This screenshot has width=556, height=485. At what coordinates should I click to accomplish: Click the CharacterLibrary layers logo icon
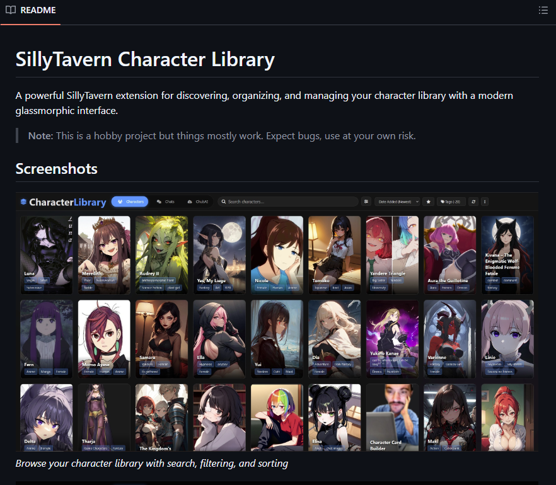(x=23, y=202)
